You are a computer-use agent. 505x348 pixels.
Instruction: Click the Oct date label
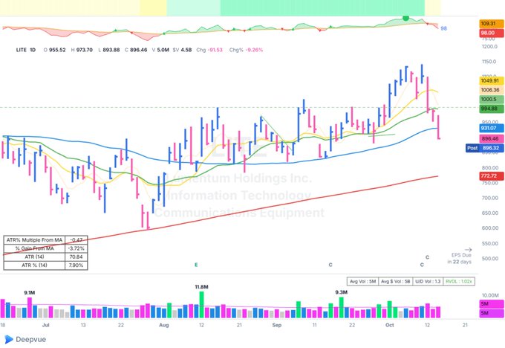click(x=390, y=325)
